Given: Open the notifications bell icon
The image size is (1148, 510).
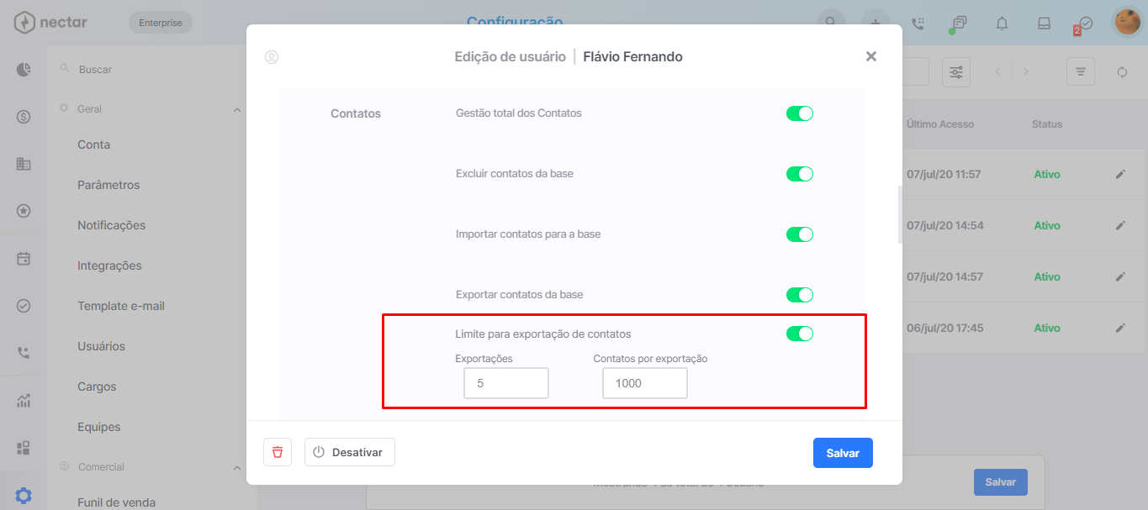Looking at the screenshot, I should pos(1002,24).
